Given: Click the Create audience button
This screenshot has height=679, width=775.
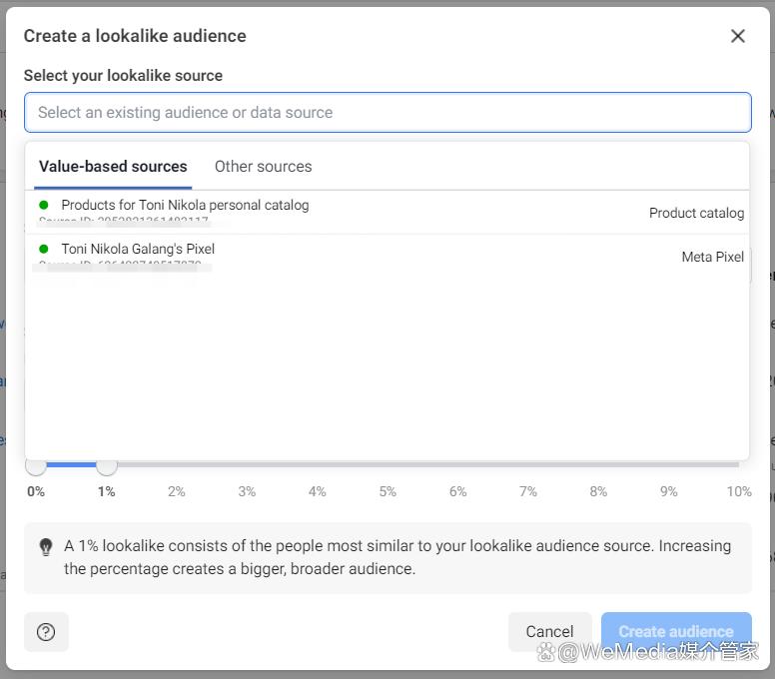Looking at the screenshot, I should click(676, 631).
